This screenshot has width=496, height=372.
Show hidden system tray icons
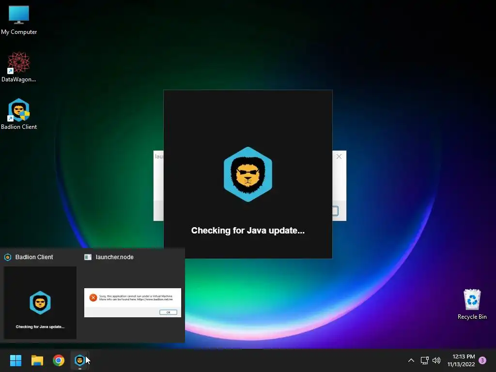tap(411, 360)
